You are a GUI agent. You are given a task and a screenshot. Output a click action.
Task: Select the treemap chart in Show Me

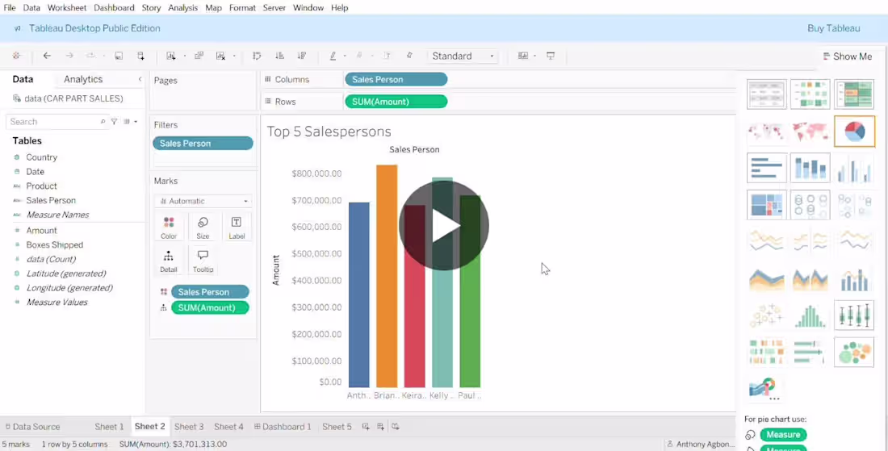pos(766,204)
